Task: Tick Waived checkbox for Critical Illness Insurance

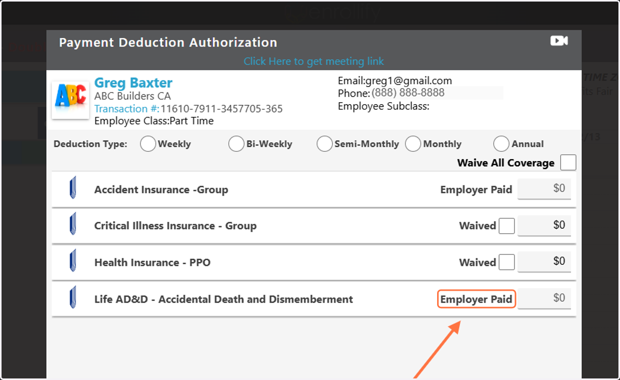Action: click(507, 226)
